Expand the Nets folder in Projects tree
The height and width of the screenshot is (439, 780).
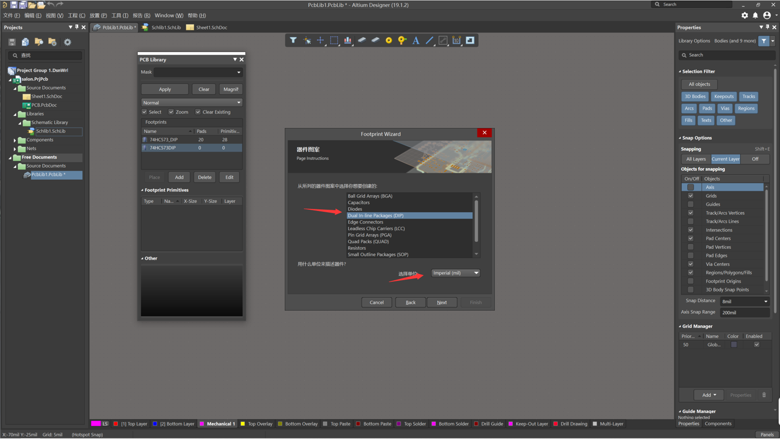15,149
